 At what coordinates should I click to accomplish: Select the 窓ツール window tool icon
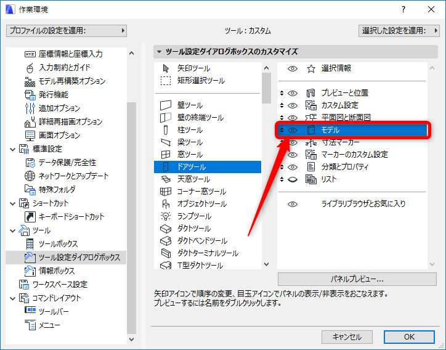pyautogui.click(x=166, y=155)
